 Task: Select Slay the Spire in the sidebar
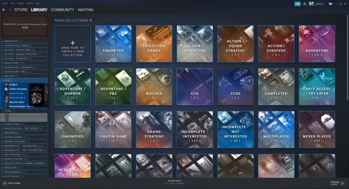click(x=17, y=102)
